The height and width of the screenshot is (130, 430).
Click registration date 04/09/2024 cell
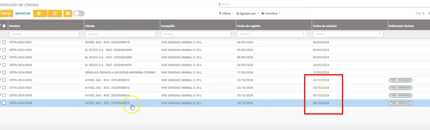[x=245, y=42]
